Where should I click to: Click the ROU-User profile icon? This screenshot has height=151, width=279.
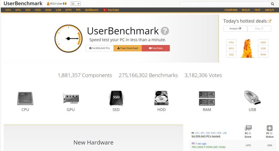coord(48,4)
